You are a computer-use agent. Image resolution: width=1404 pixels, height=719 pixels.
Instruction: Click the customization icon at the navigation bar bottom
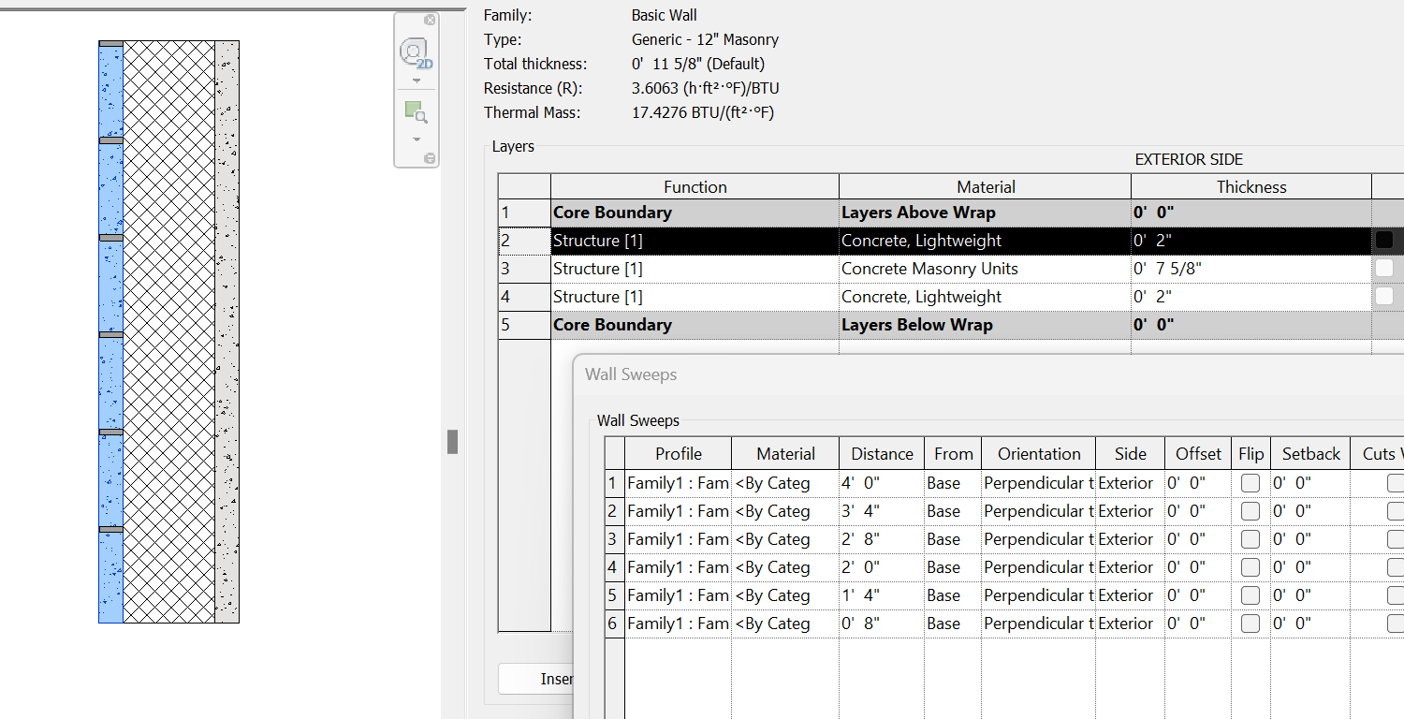pos(430,157)
